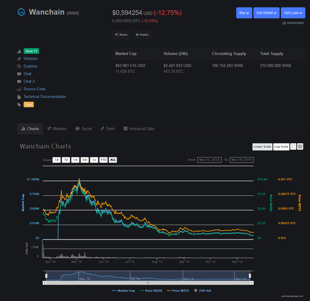This screenshot has width=310, height=301.
Task: Click the left navigator range handle
Action: [46, 276]
